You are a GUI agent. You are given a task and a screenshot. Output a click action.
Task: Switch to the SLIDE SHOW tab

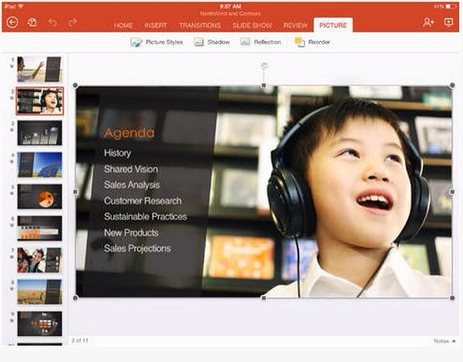coord(252,25)
